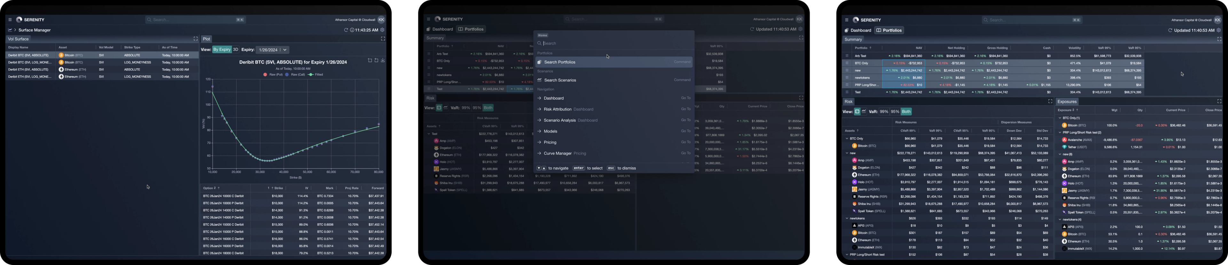Open hamburger menu in Surface Manager screen
The image size is (1228, 265).
tap(10, 20)
